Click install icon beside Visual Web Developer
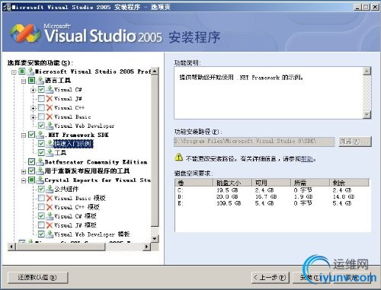Viewport: 381px width, 290px height. tap(50, 126)
